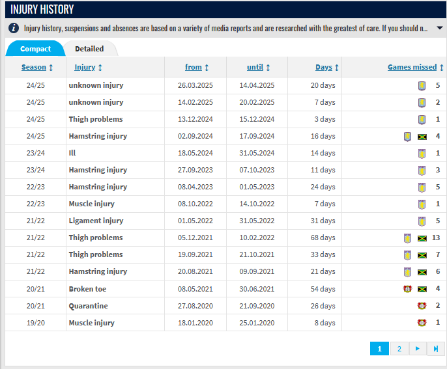
Task: Click Jamaica flag in 05.12.2021 Thigh problems row
Action: click(x=422, y=238)
